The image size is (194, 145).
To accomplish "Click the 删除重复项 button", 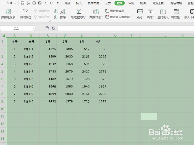I will pyautogui.click(x=115, y=11).
